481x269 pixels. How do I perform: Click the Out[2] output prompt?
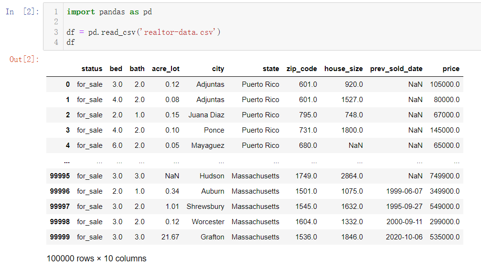(x=24, y=59)
